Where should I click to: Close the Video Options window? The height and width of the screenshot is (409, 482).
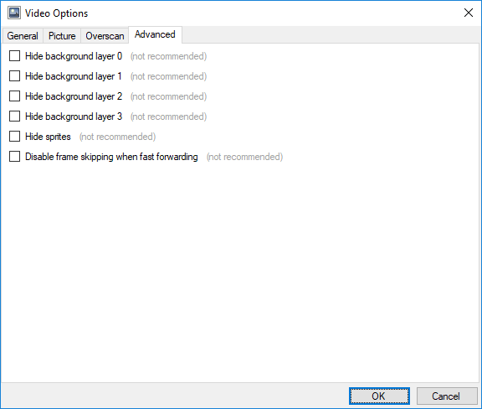pos(469,13)
